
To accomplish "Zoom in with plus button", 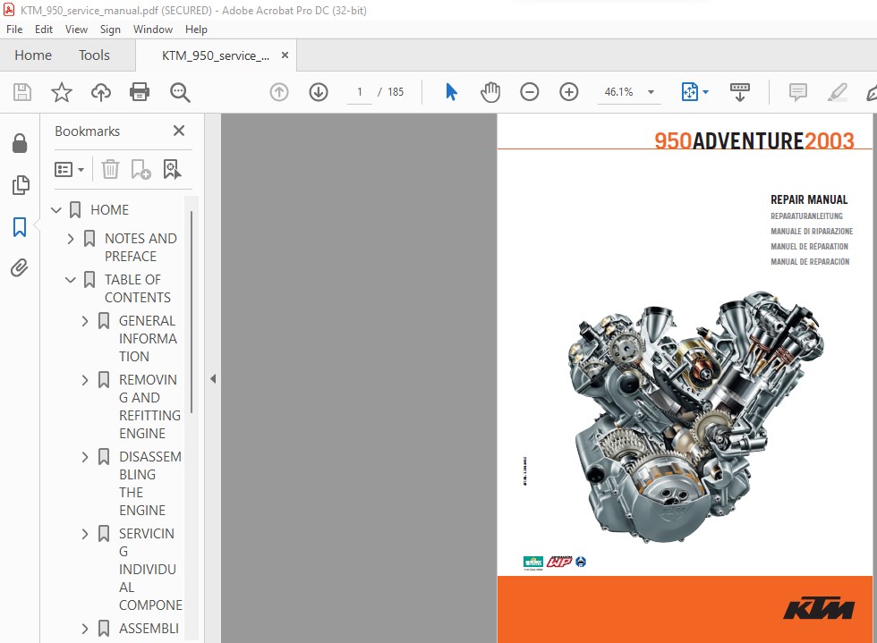I will [569, 92].
